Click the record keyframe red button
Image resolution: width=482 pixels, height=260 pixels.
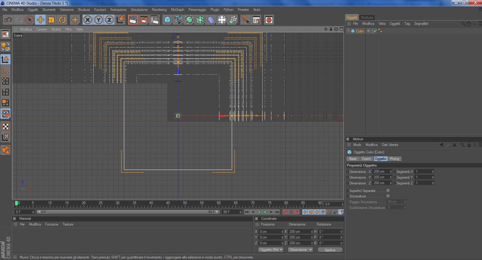(285, 212)
